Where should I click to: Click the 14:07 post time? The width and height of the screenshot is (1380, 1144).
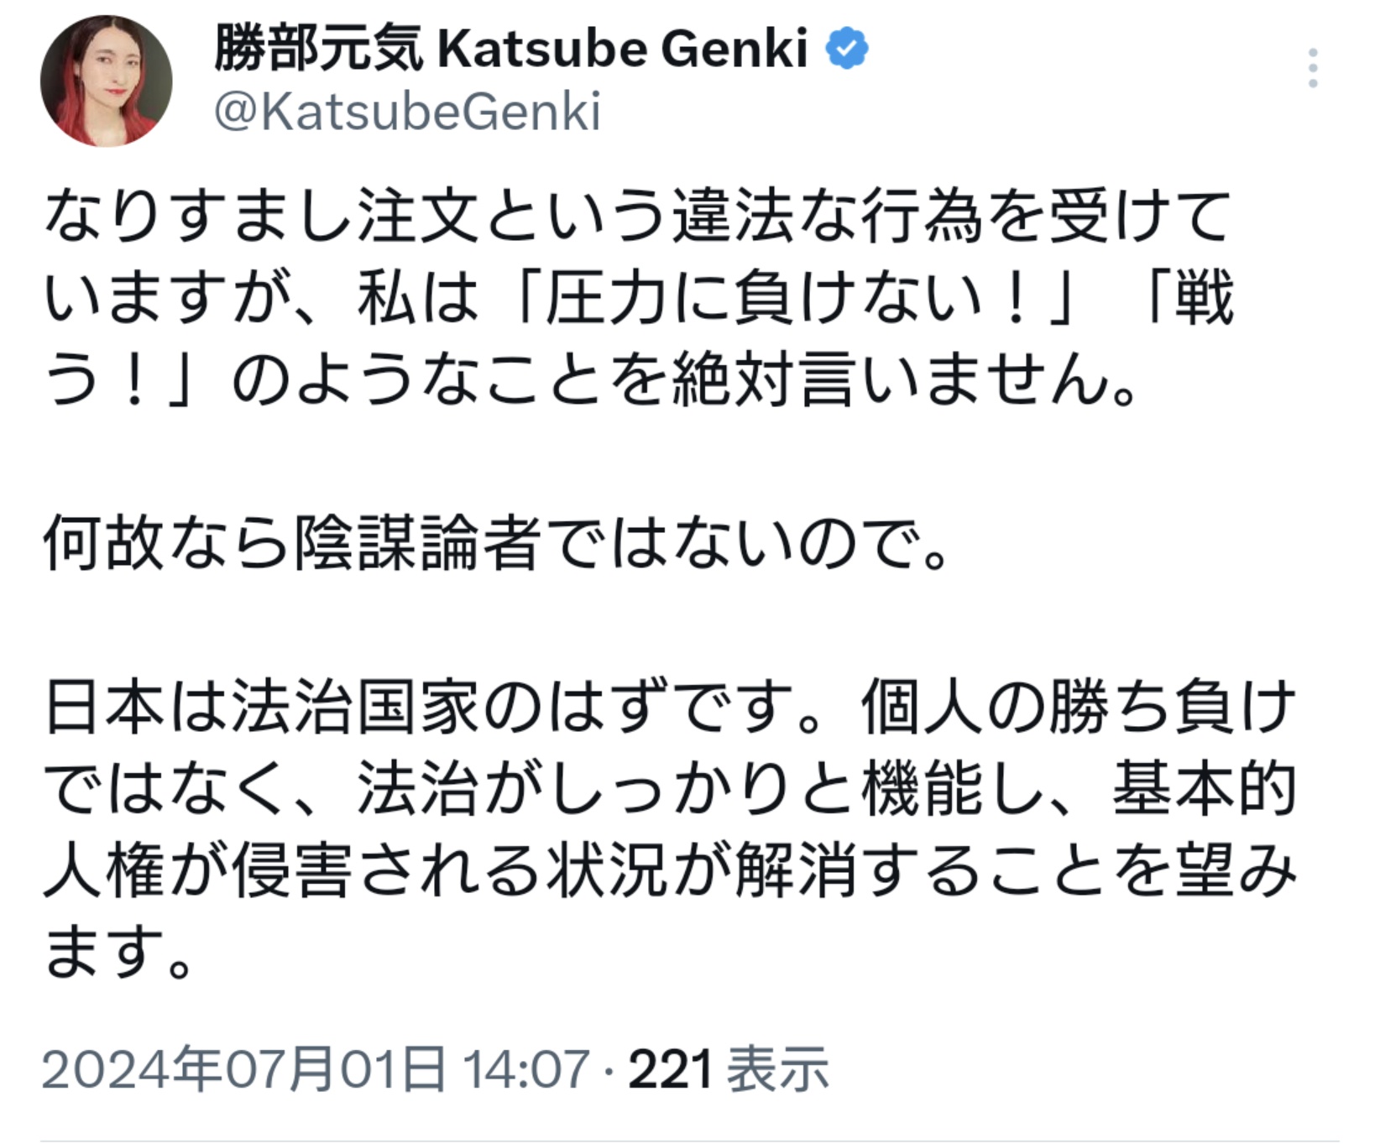[x=526, y=1070]
